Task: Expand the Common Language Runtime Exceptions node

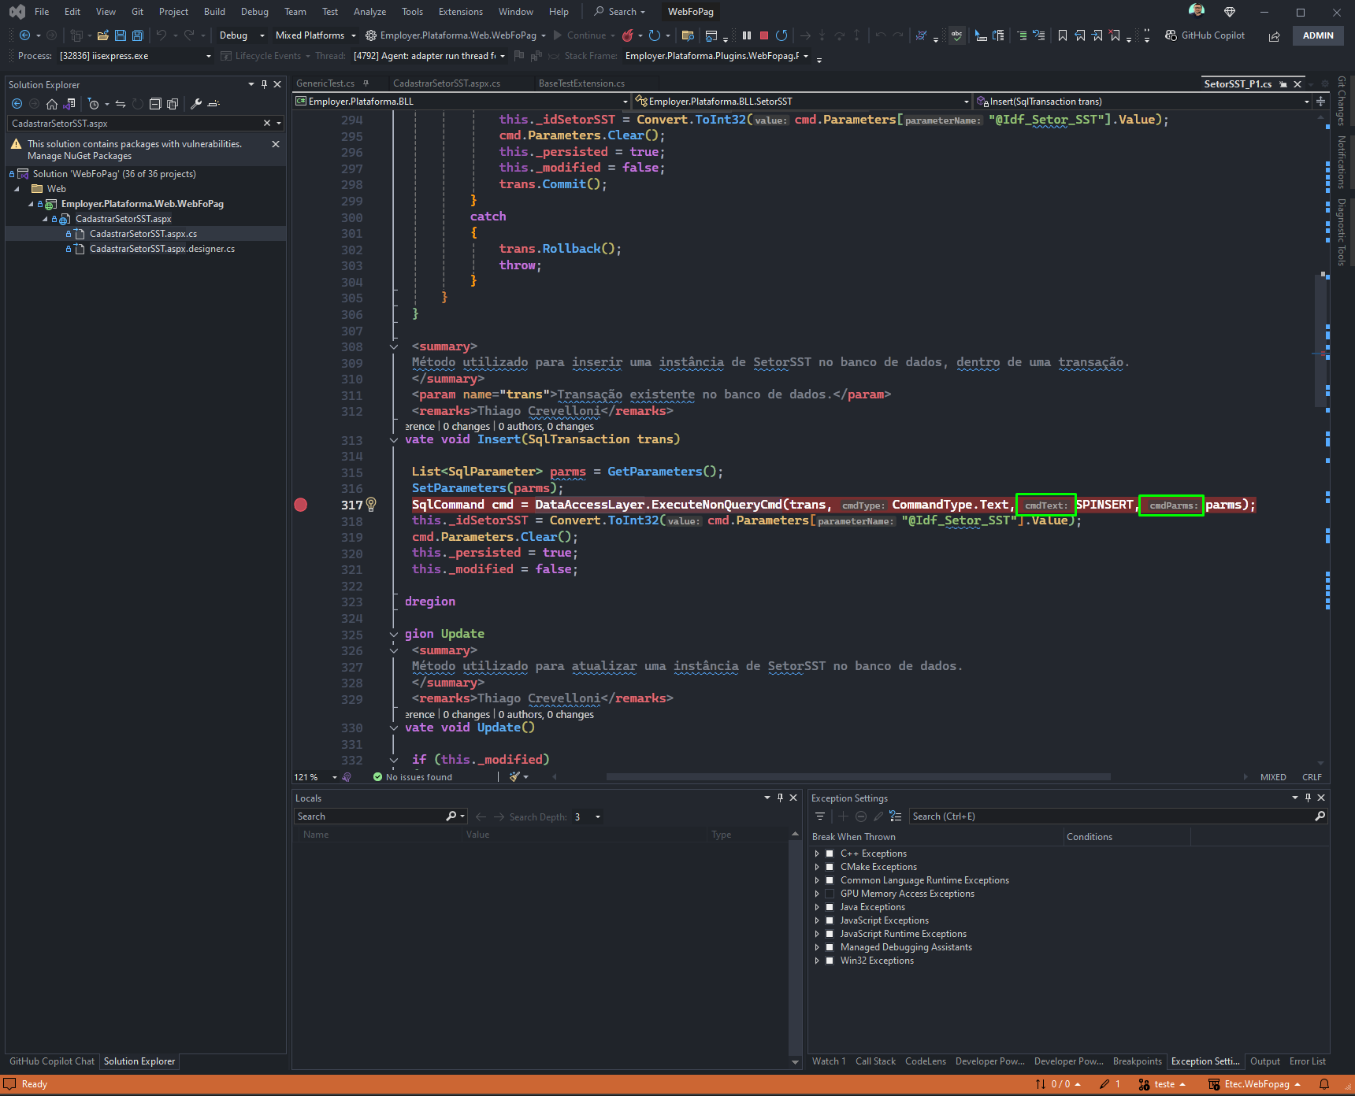Action: (x=817, y=880)
